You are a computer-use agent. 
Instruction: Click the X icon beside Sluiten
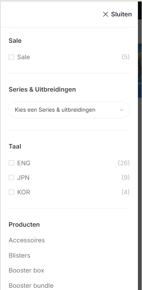(105, 14)
